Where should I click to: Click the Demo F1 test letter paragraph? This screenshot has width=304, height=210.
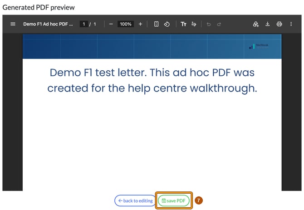(152, 80)
